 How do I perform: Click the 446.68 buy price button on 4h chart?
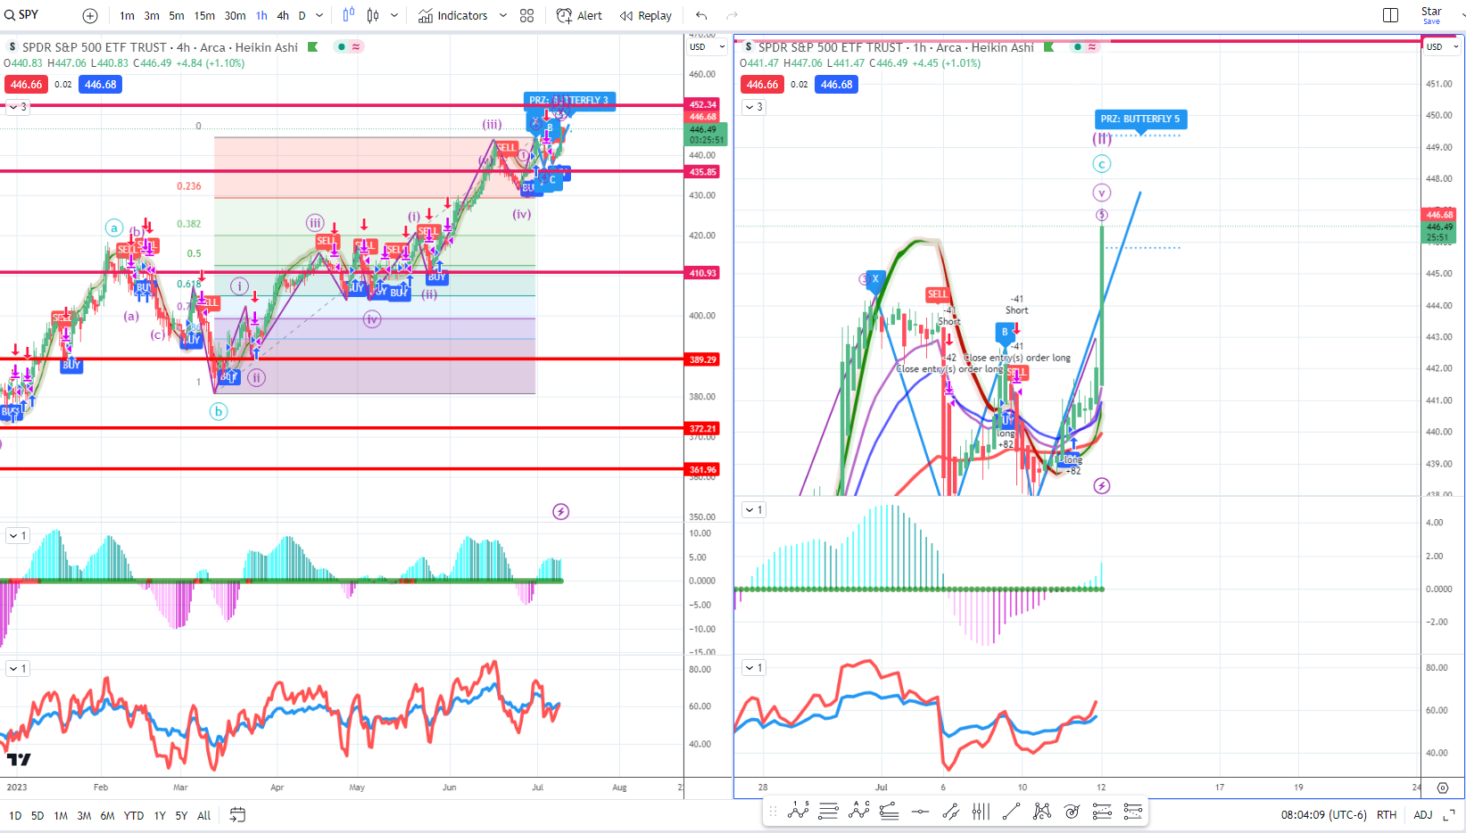[100, 85]
